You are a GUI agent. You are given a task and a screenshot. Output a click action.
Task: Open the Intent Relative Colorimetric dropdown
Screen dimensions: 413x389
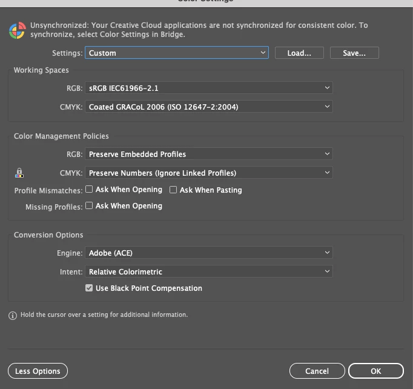208,271
